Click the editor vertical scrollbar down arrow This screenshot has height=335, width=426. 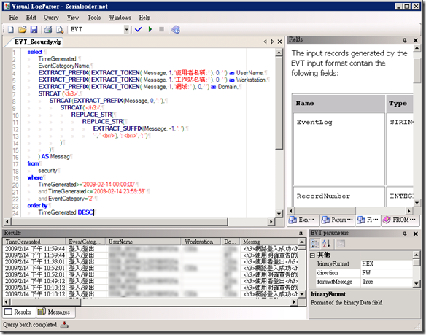(279, 214)
